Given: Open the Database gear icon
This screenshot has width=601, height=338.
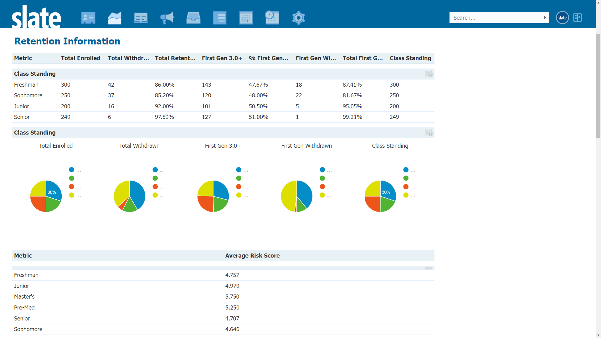Looking at the screenshot, I should point(299,18).
